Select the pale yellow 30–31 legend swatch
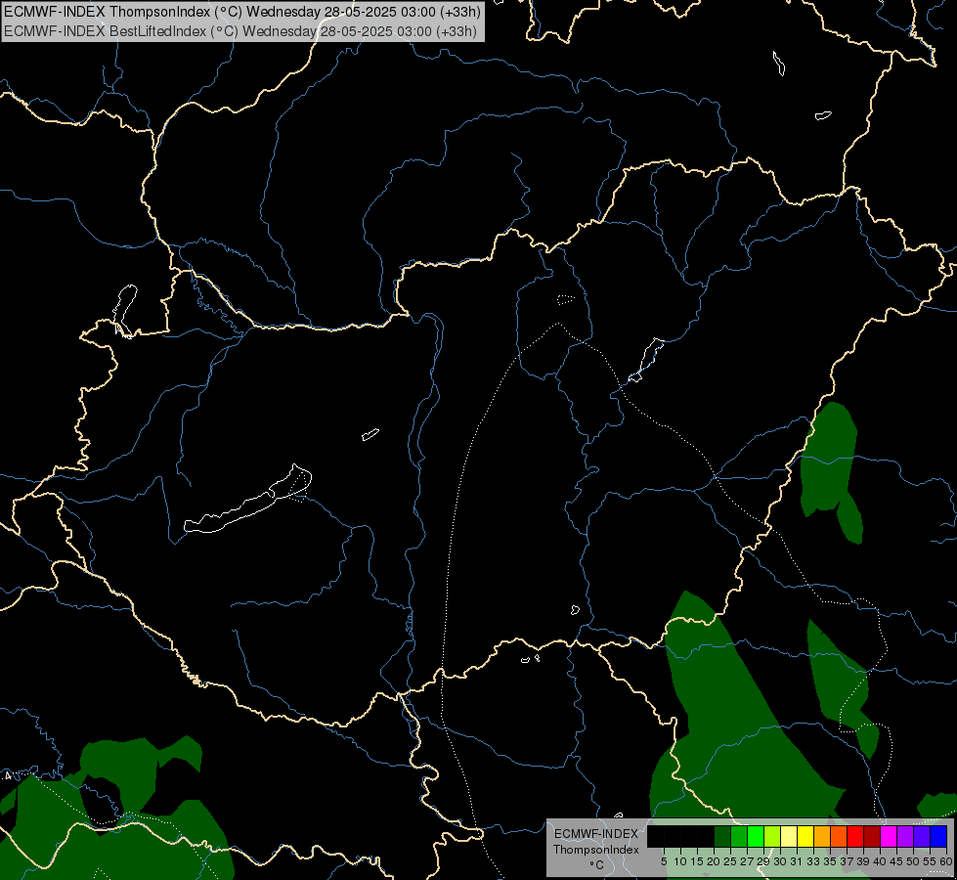The height and width of the screenshot is (880, 957). [x=789, y=836]
